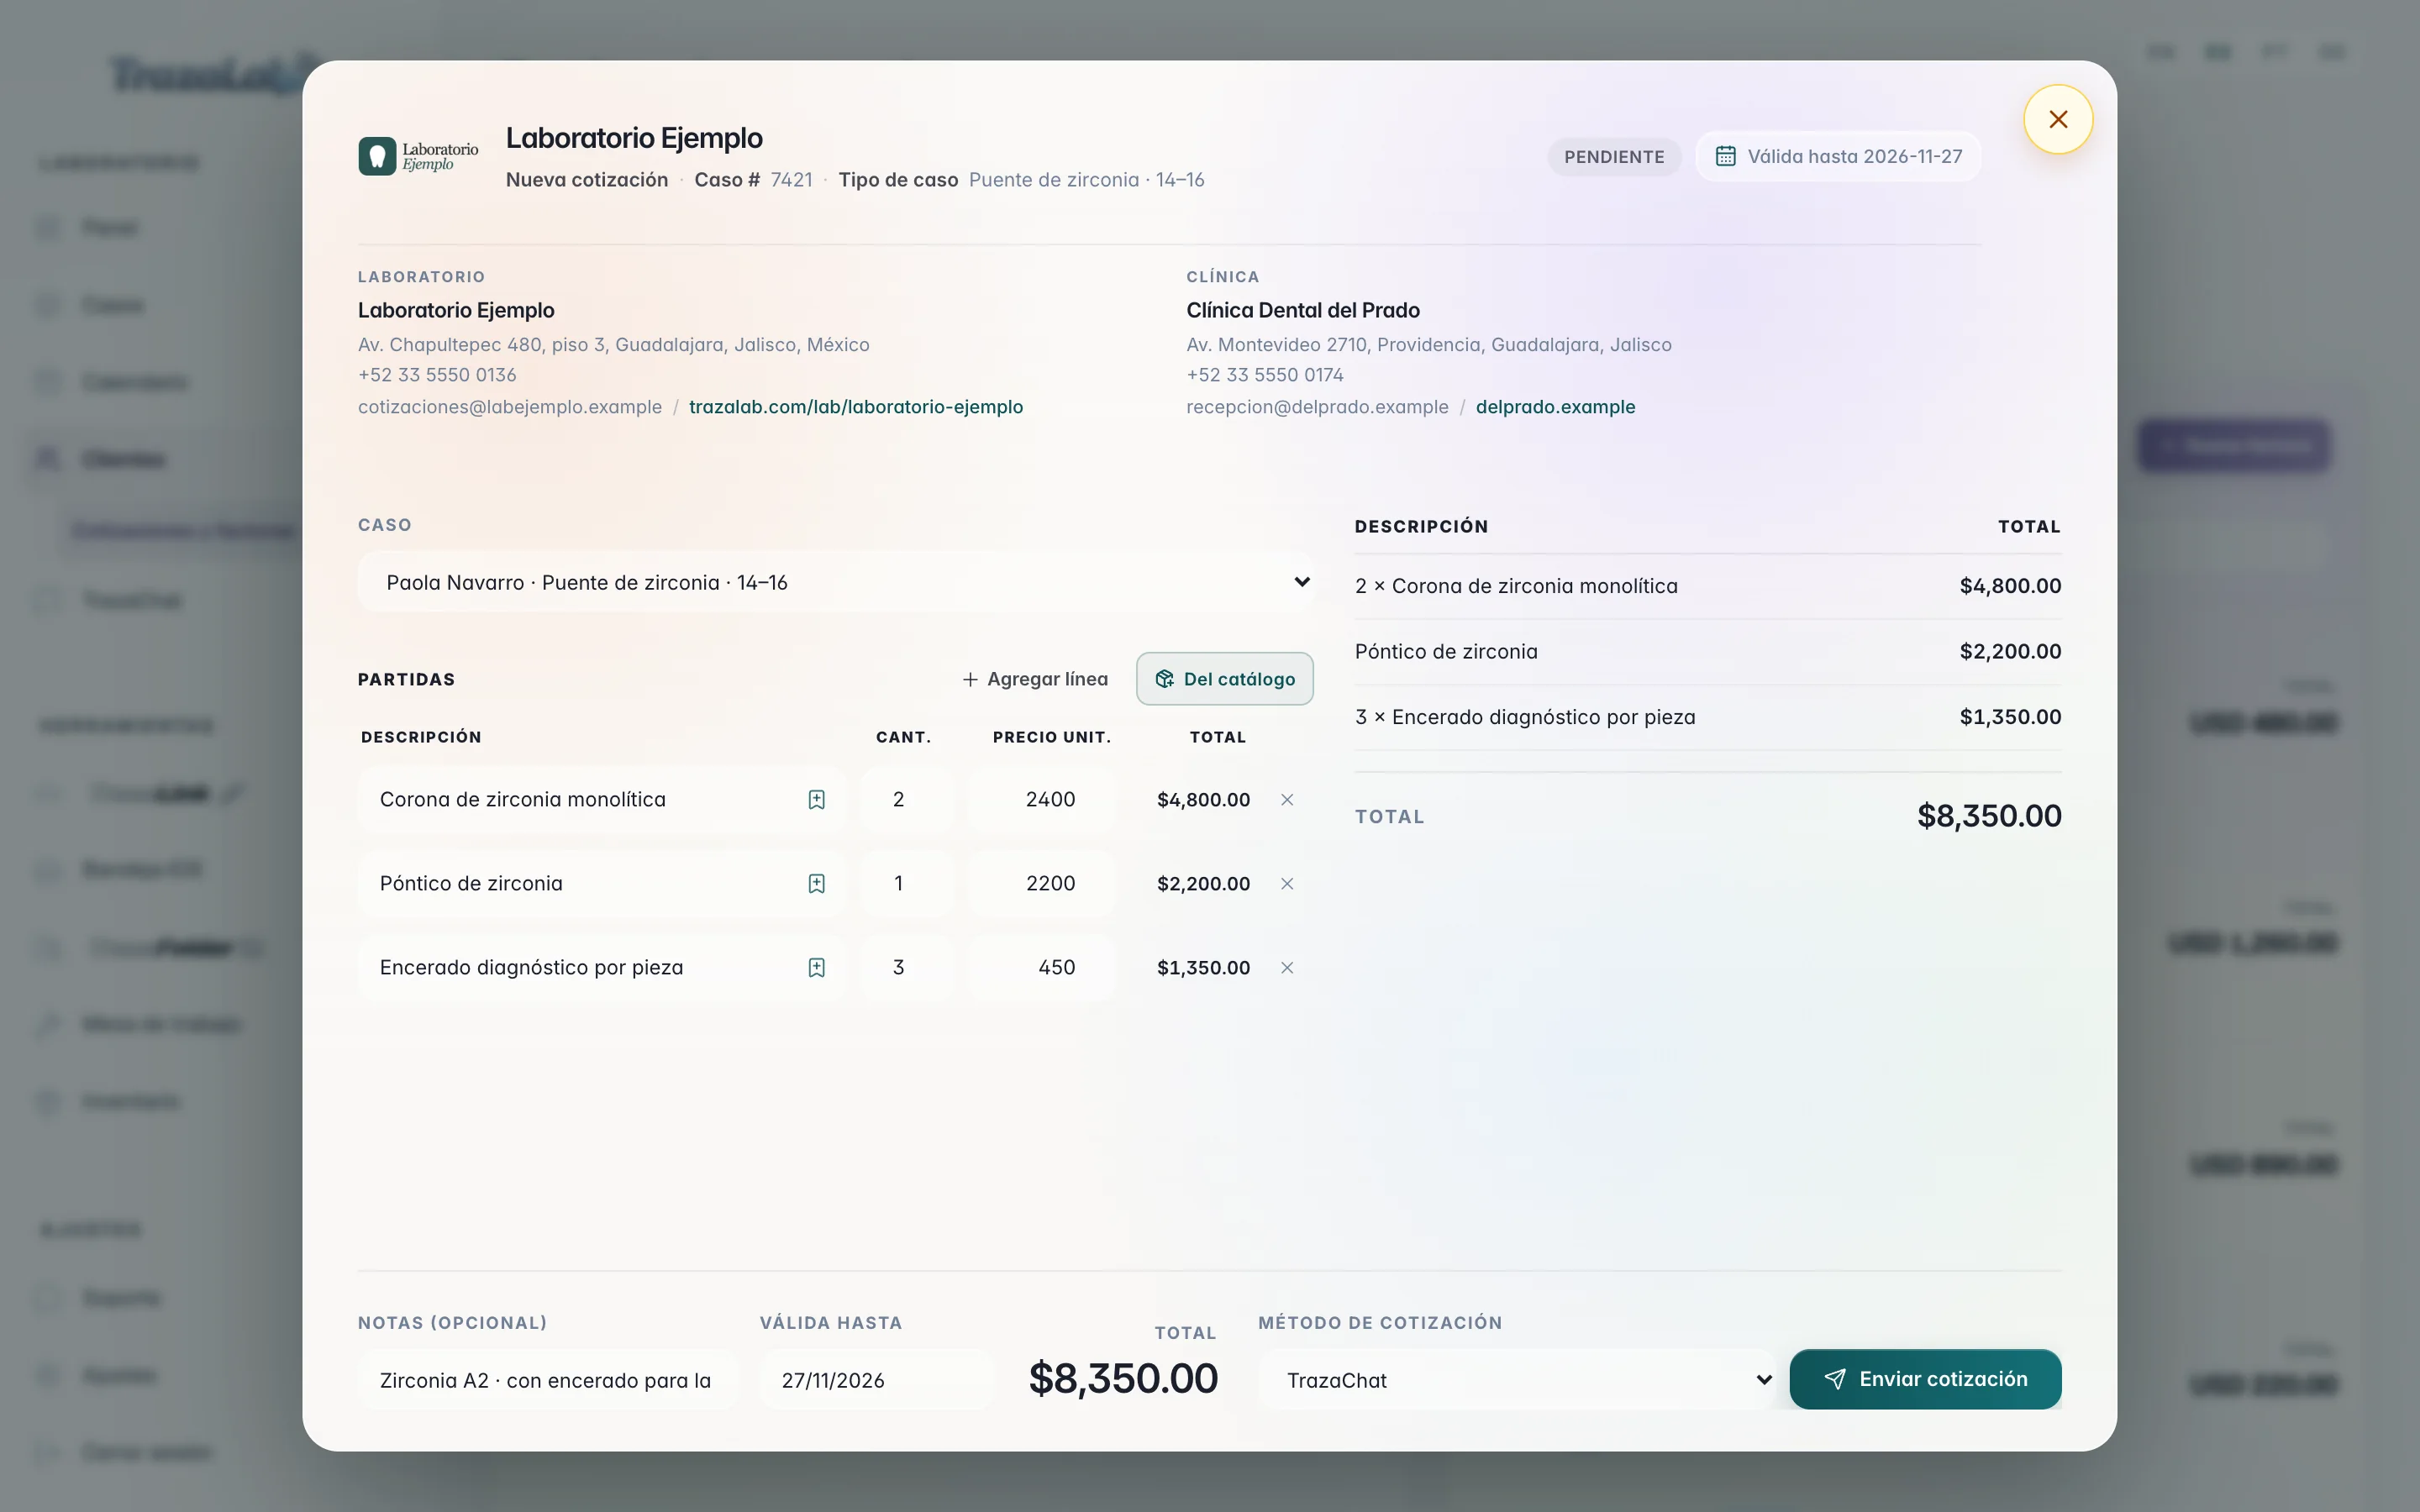Open the Caso dropdown showing Paola Navarro
The height and width of the screenshot is (1512, 2420).
coord(836,582)
